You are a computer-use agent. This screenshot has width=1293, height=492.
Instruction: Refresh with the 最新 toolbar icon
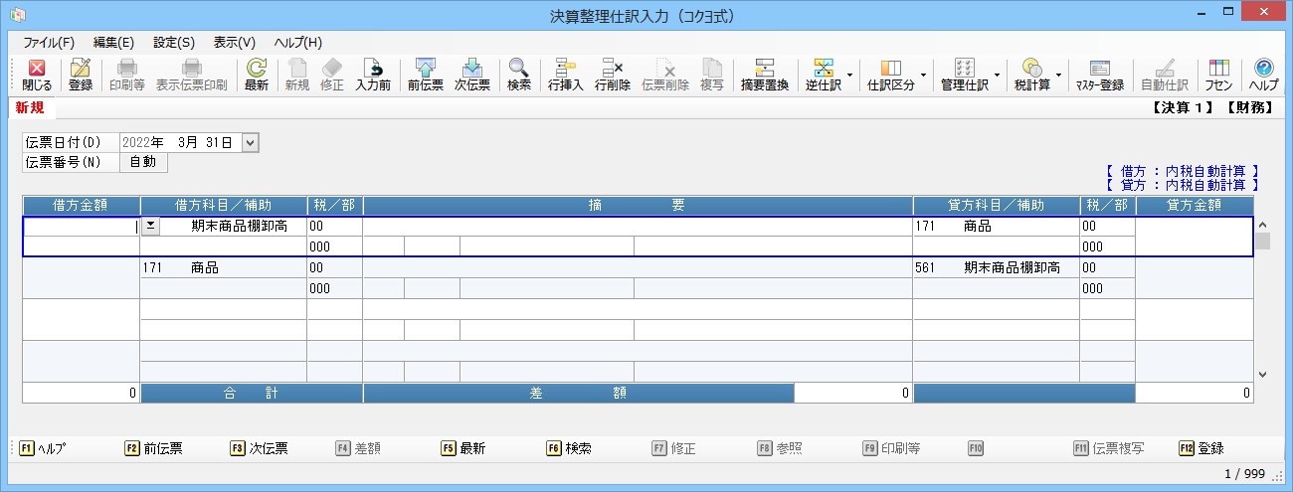click(257, 76)
